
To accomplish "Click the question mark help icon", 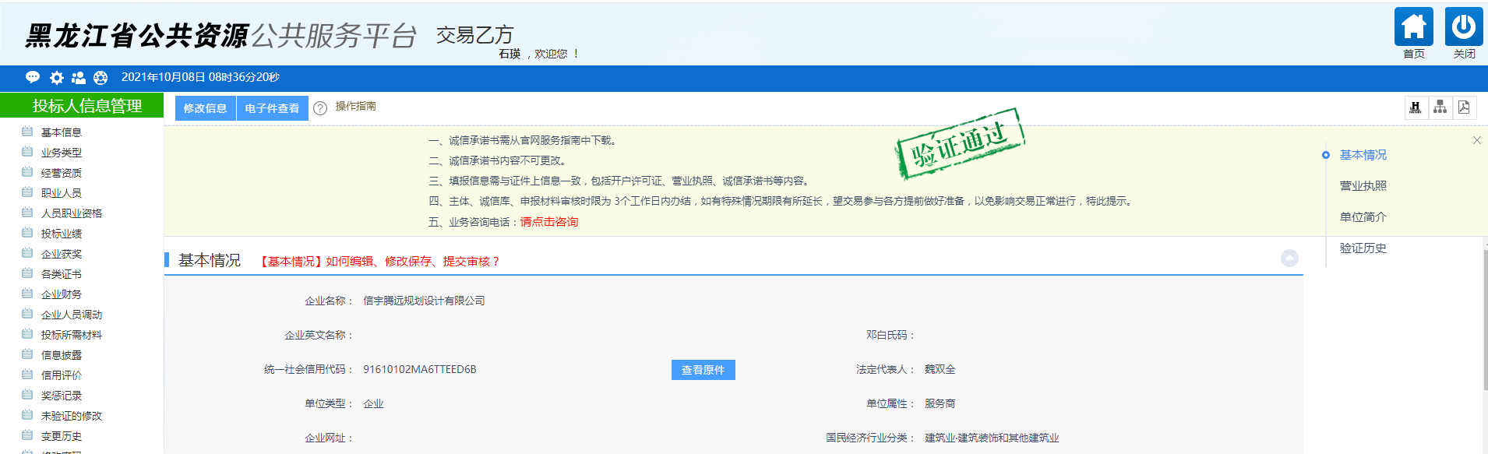I will [x=320, y=108].
